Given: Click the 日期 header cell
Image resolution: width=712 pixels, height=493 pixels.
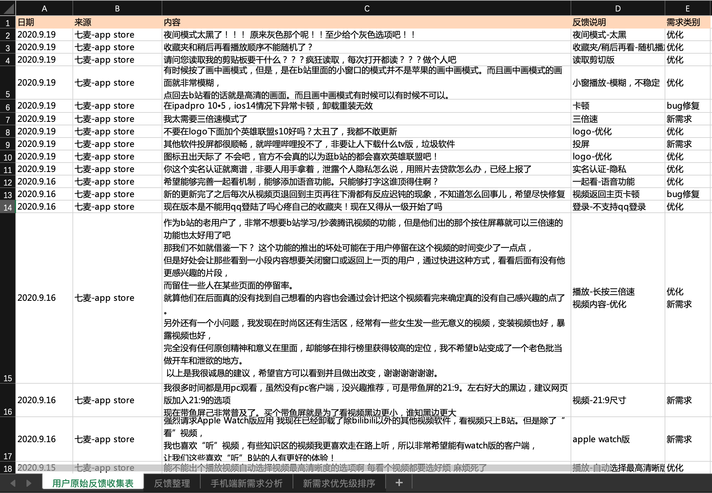Looking at the screenshot, I should point(44,22).
